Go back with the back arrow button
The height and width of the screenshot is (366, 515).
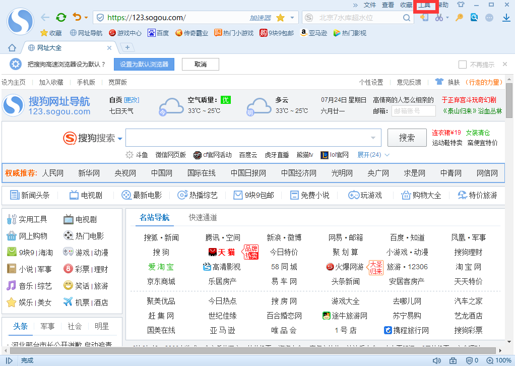45,18
